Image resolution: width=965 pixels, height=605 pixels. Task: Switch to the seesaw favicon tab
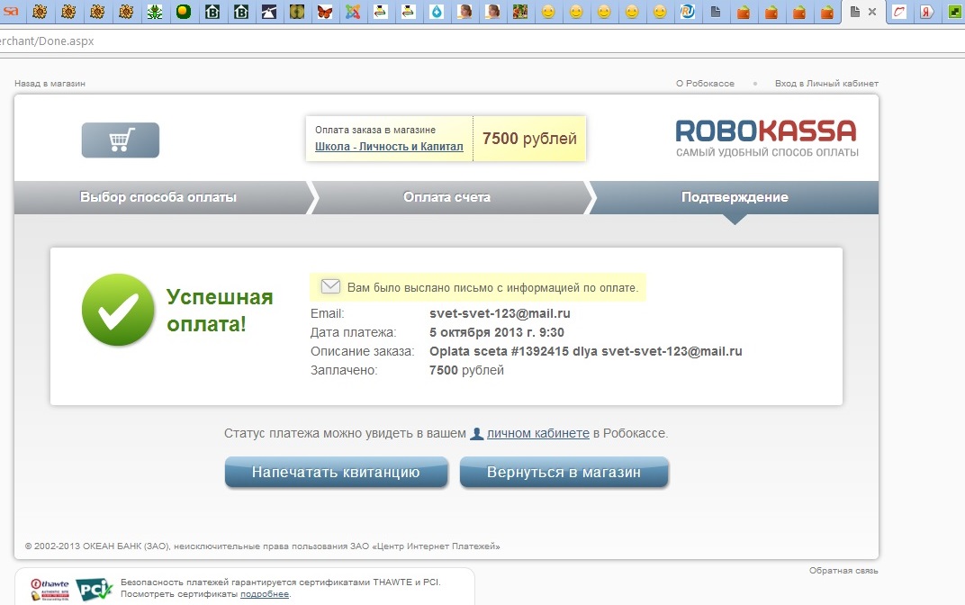click(x=269, y=11)
